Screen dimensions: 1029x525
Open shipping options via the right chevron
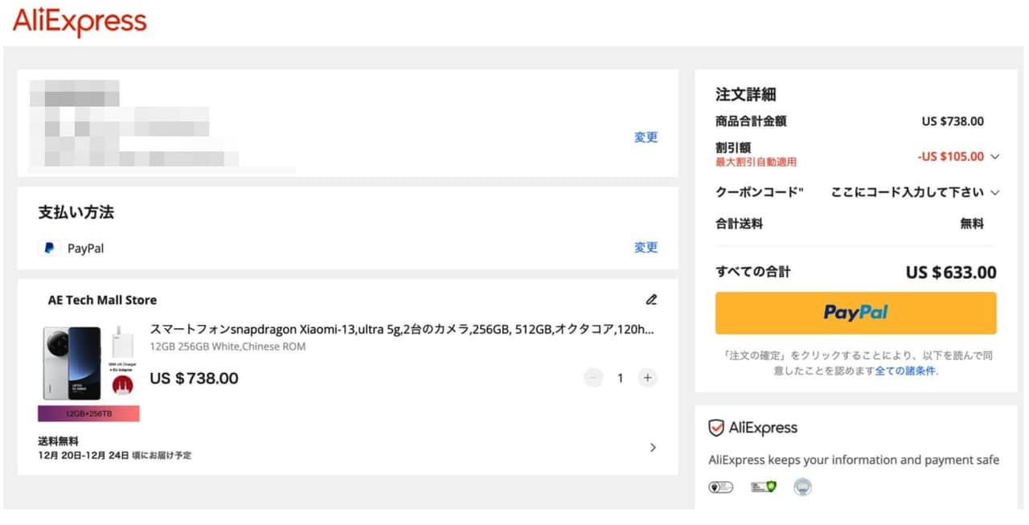tap(653, 448)
